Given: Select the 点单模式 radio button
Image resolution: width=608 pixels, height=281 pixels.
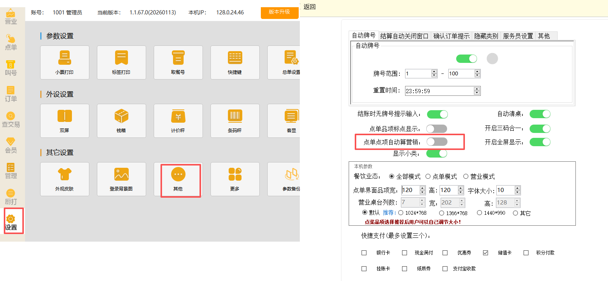Looking at the screenshot, I should pos(428,176).
